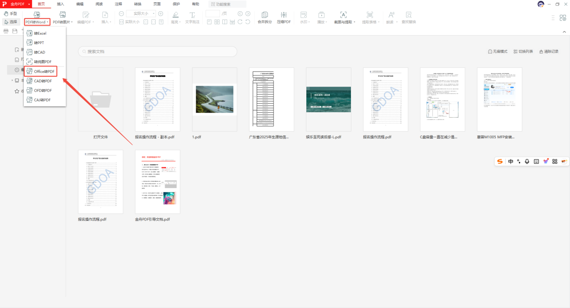Click the 搜索文档 search field
Screen dimensions: 570x308
click(x=157, y=51)
